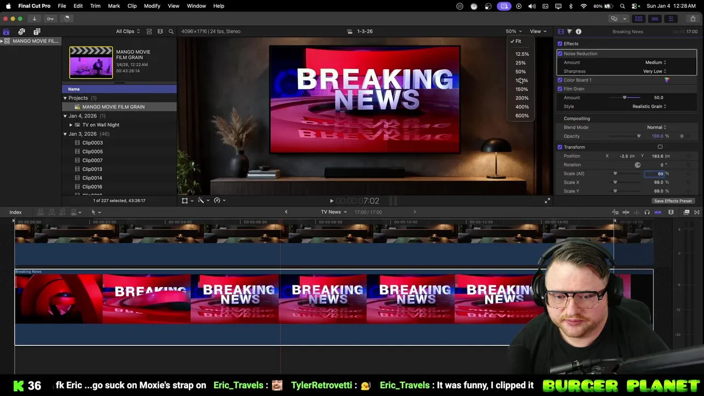The height and width of the screenshot is (396, 704).
Task: Uncheck Color Board 1 effect
Action: click(x=560, y=80)
